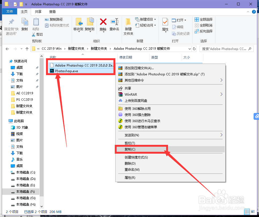The image size is (259, 217).
Task: Switch to the 查看 (View) tab
Action: 52,12
